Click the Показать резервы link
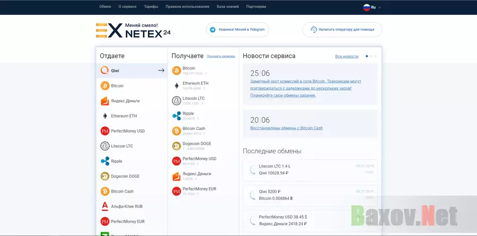 tap(221, 56)
